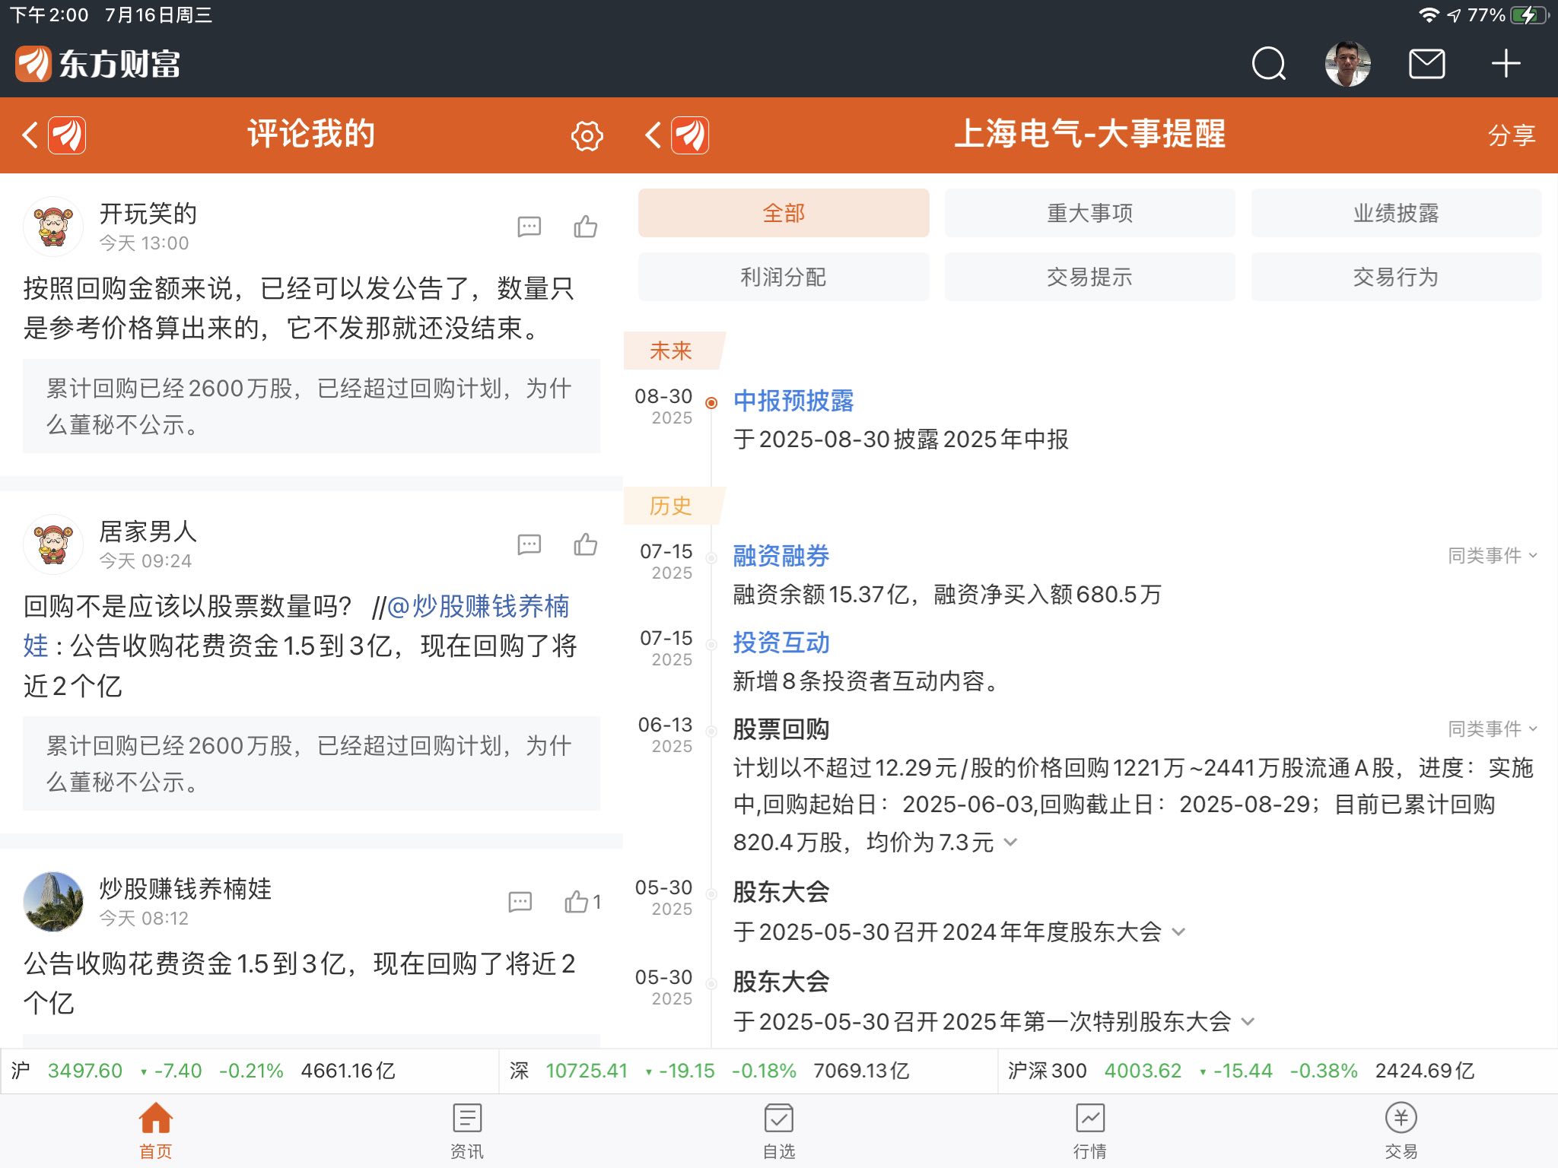
Task: Like the comment by 开玩笑的
Action: tap(585, 226)
